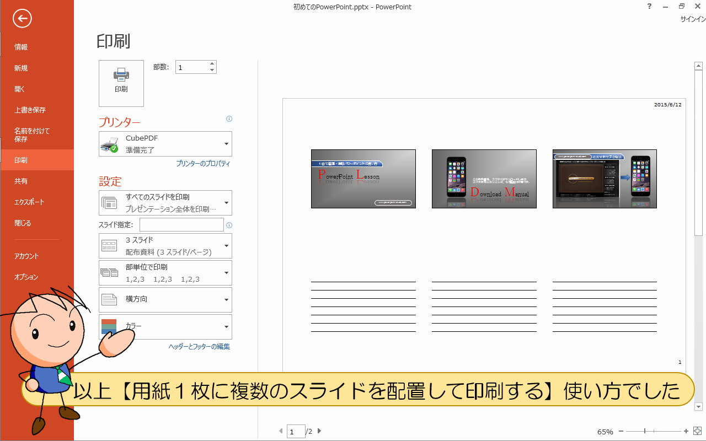Click the zoom in plus icon
The width and height of the screenshot is (706, 441).
(686, 431)
